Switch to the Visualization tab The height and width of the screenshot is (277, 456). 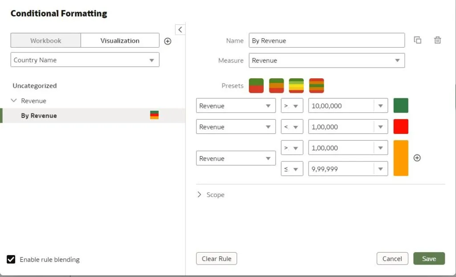click(120, 40)
